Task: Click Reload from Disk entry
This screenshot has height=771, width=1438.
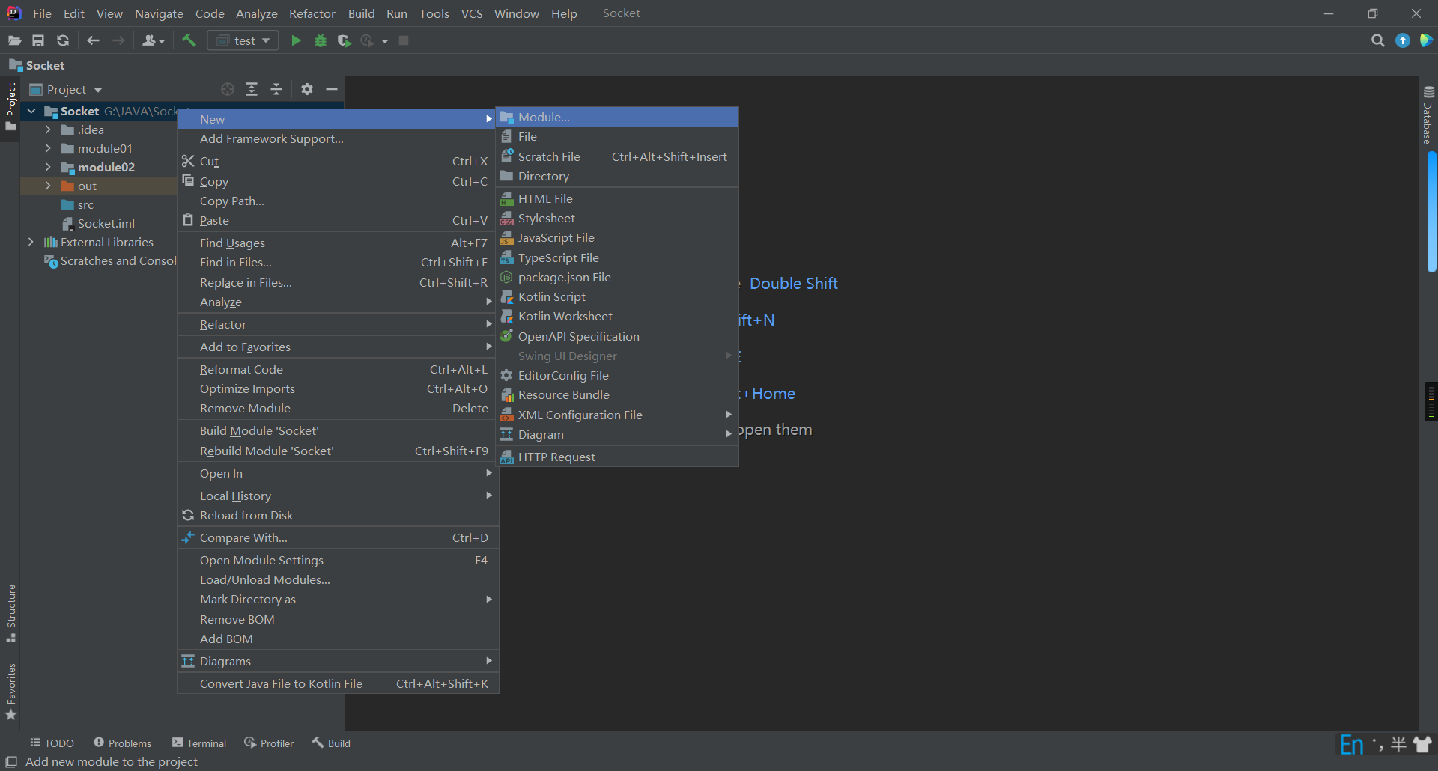Action: pos(338,515)
